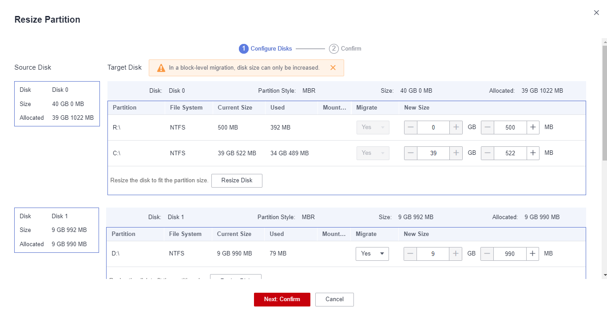Click the Next: Confirm button
Screen dimensions: 607x322
282,299
